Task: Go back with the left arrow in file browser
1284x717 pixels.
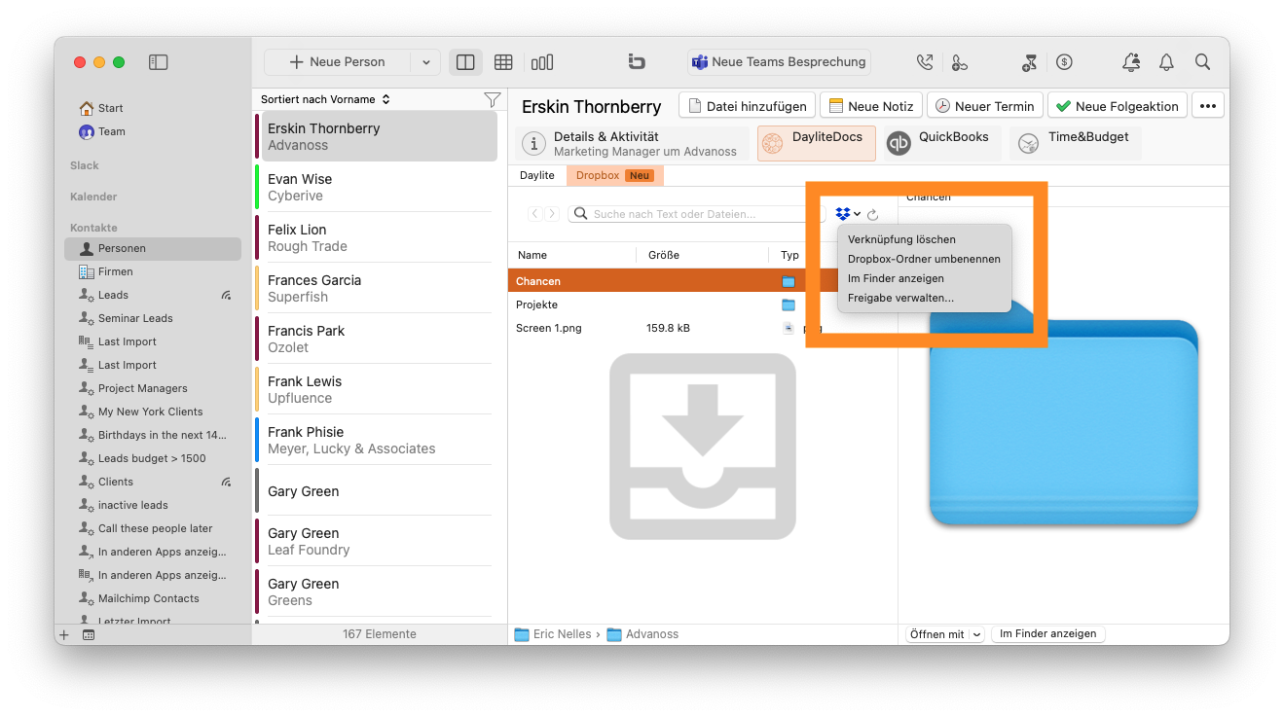Action: pyautogui.click(x=535, y=214)
